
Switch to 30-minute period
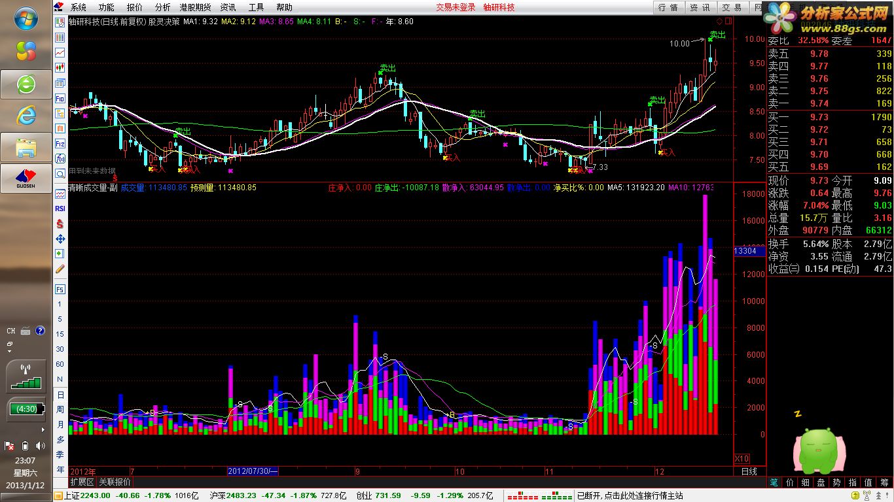60,349
